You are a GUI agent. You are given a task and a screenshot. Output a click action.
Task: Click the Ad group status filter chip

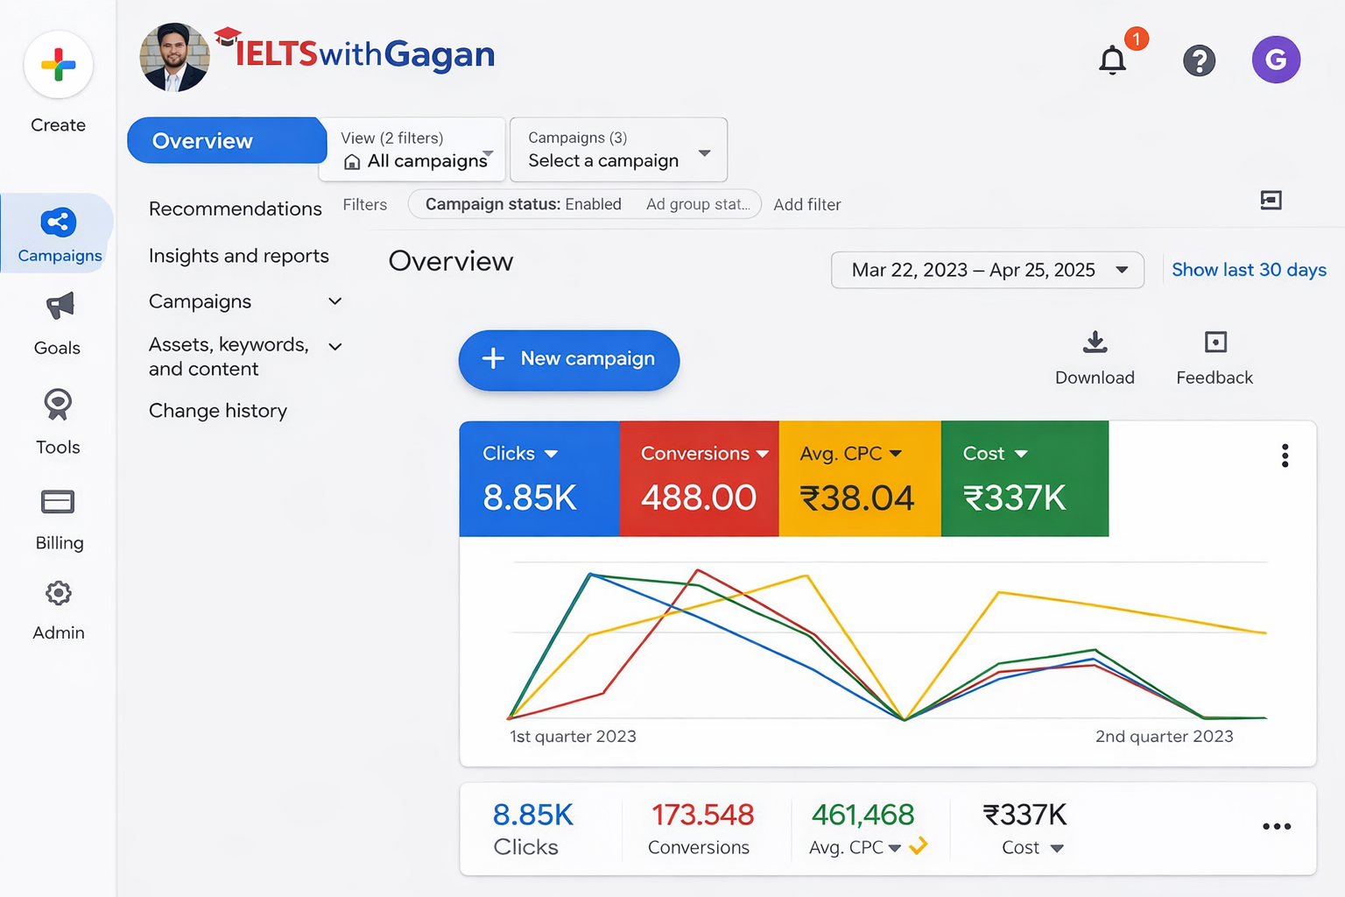pyautogui.click(x=698, y=204)
